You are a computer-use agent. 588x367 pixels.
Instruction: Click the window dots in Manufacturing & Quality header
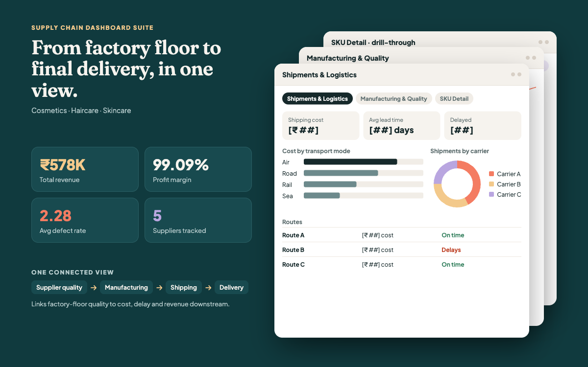coord(531,58)
